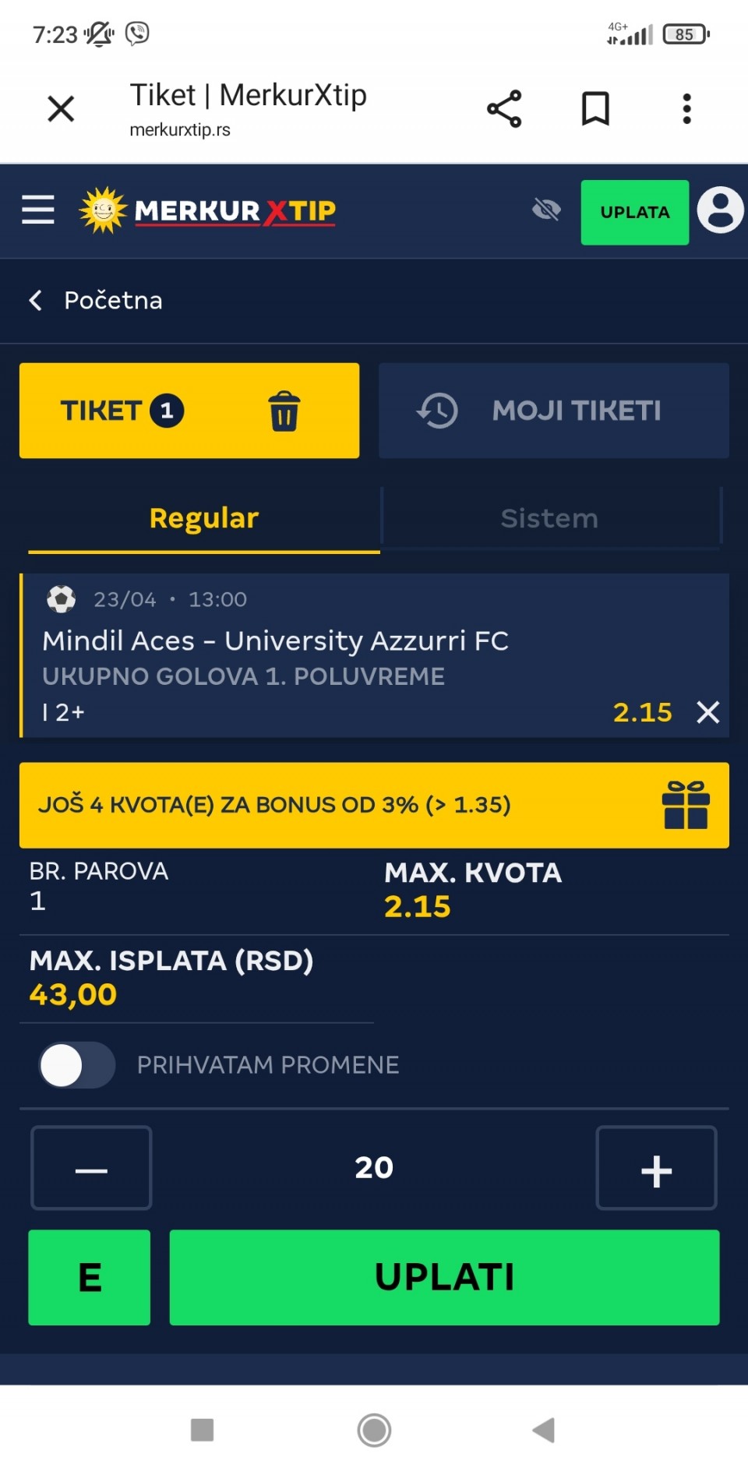
Task: Decrease stake with the minus button
Action: point(91,1168)
